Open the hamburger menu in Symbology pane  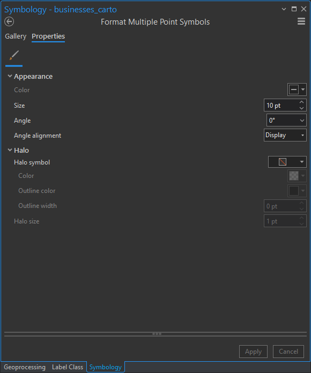pyautogui.click(x=301, y=21)
